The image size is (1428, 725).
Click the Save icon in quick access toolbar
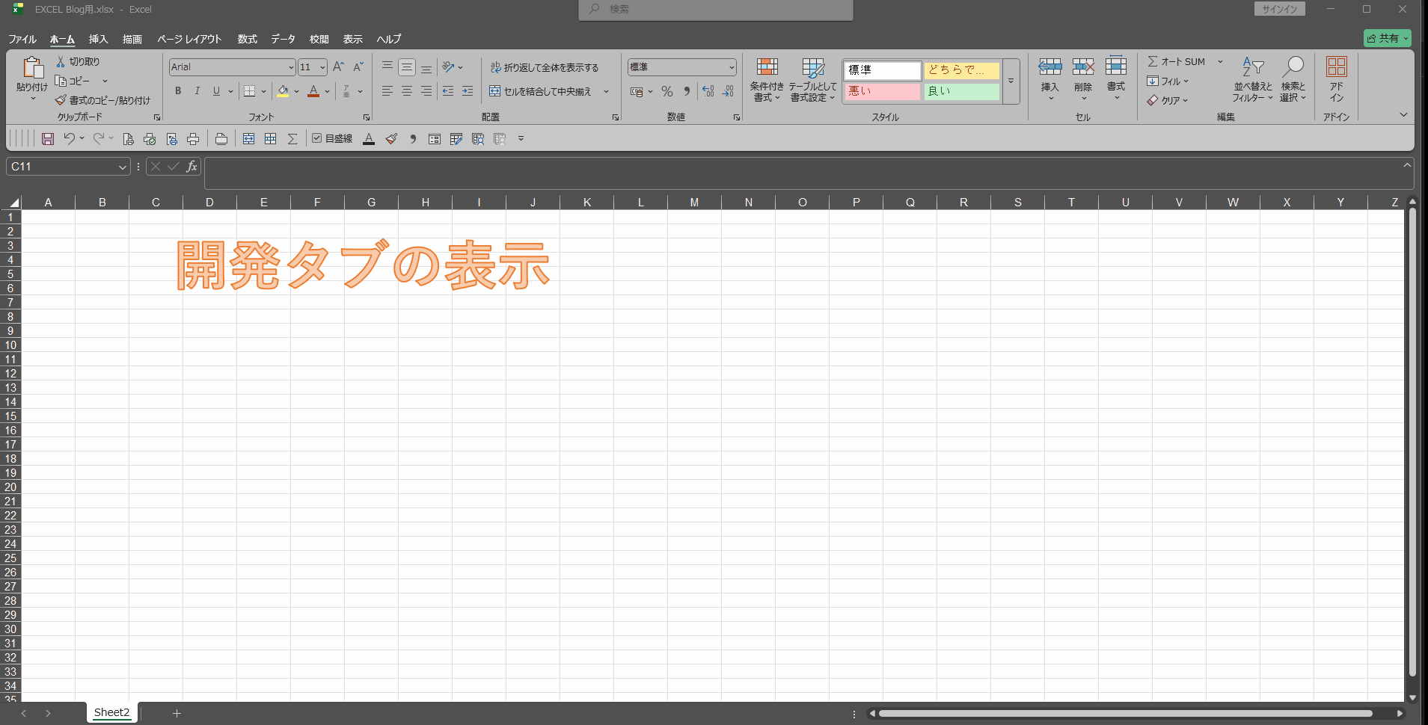tap(48, 139)
